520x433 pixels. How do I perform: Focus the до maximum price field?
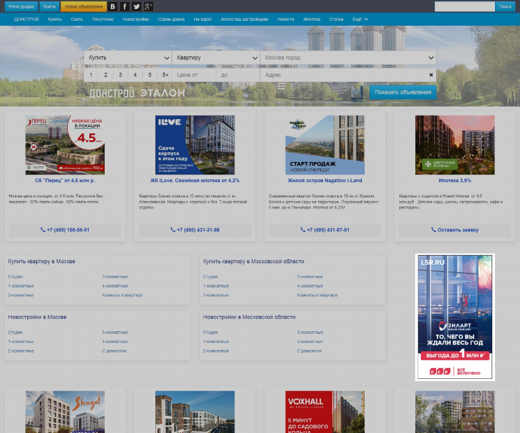click(x=238, y=75)
